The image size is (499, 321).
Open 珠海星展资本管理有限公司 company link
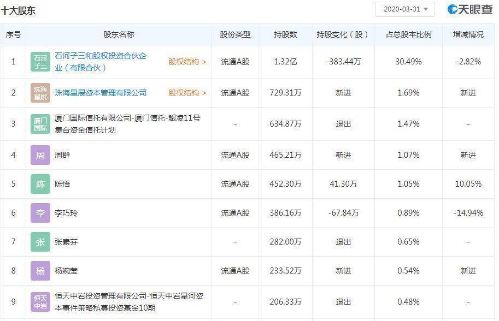click(x=101, y=93)
